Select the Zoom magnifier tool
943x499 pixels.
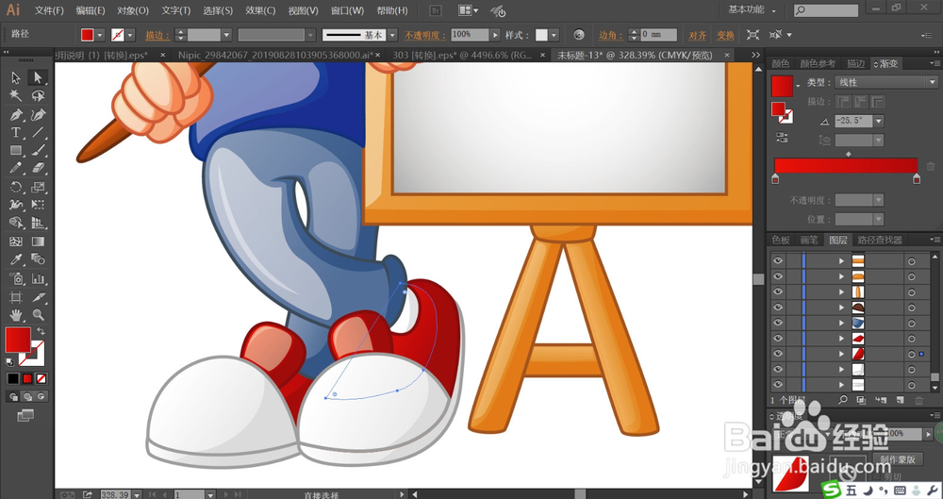(38, 315)
